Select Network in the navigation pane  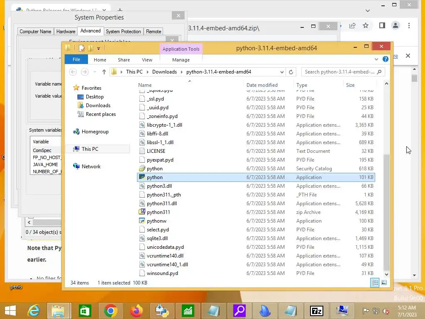91,166
